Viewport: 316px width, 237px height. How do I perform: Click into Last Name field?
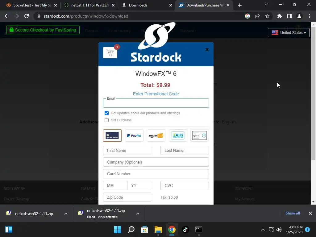pyautogui.click(x=185, y=150)
